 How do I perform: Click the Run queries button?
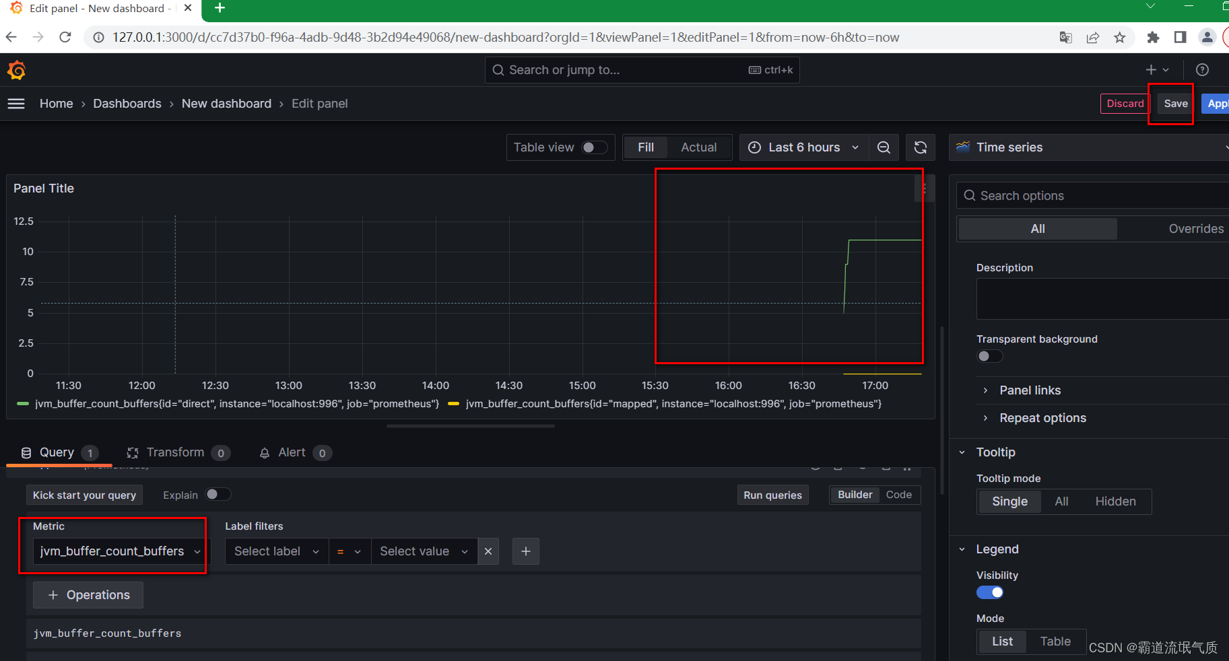(x=772, y=495)
